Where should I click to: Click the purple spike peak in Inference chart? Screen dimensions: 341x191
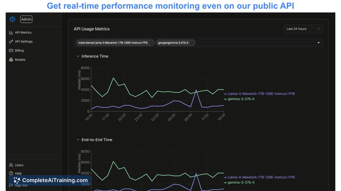coord(196,90)
